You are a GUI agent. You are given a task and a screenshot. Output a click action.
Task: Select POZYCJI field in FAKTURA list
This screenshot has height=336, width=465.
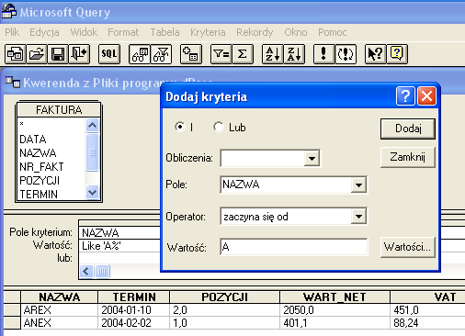pos(51,181)
